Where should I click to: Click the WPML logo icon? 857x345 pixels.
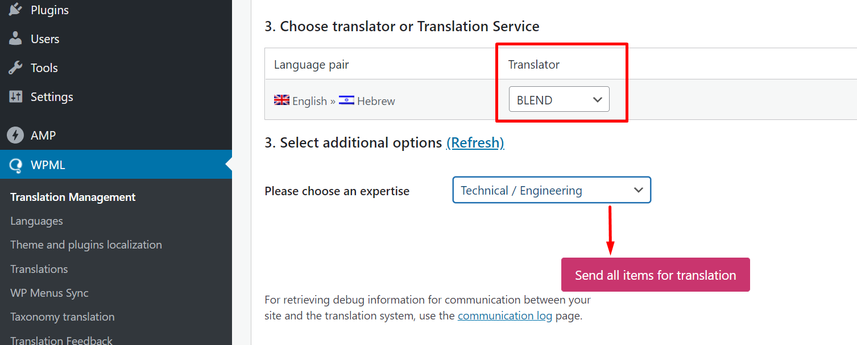point(15,165)
